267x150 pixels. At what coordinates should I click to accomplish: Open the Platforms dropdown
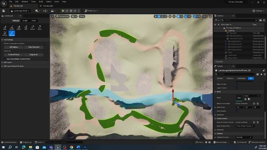[x=91, y=11]
